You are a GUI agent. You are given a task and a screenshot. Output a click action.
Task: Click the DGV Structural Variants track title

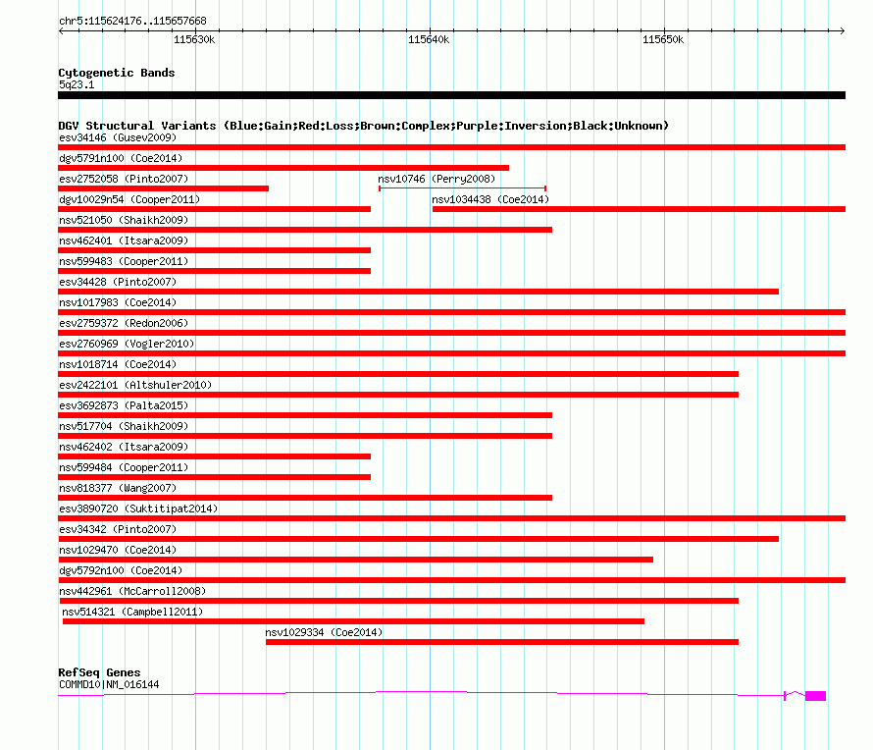click(363, 126)
